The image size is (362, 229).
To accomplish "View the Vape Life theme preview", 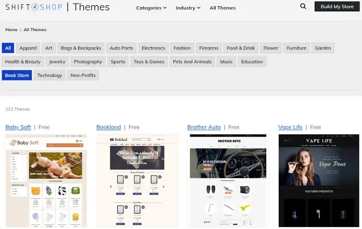I will [x=319, y=180].
